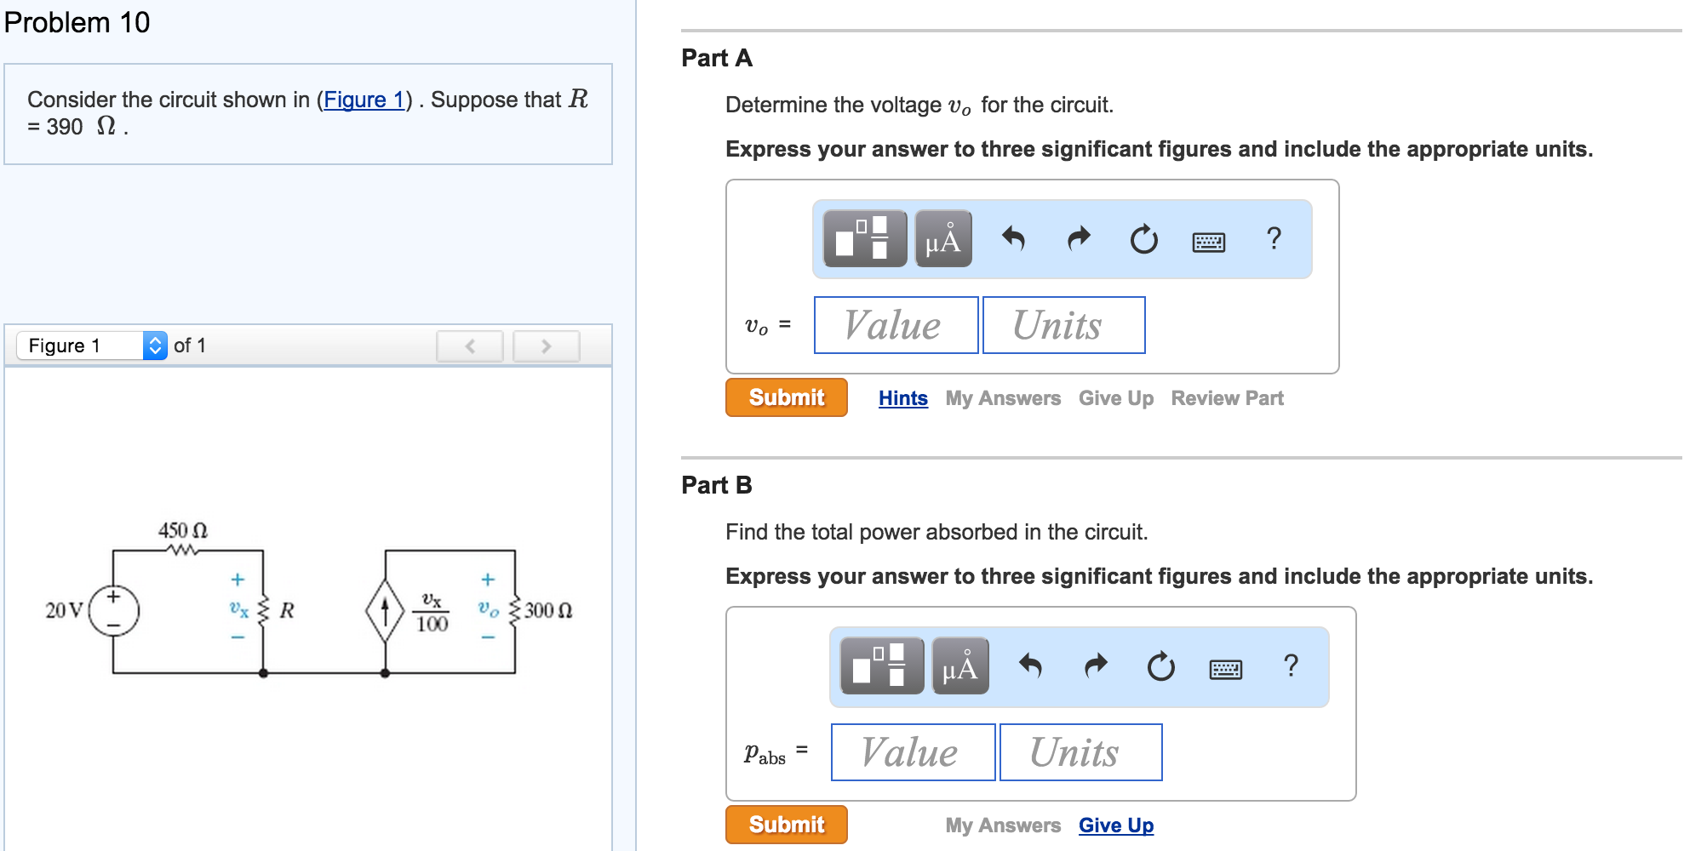This screenshot has height=851, width=1684.
Task: Submit the Part A answer
Action: (x=787, y=397)
